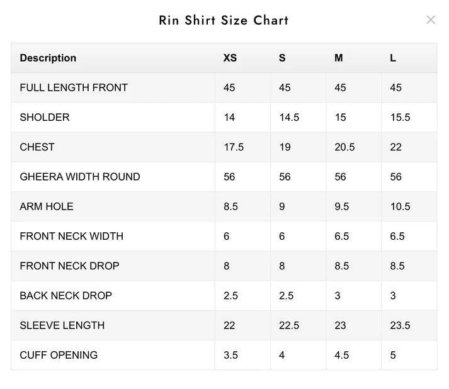Select the L size column header

tap(393, 58)
